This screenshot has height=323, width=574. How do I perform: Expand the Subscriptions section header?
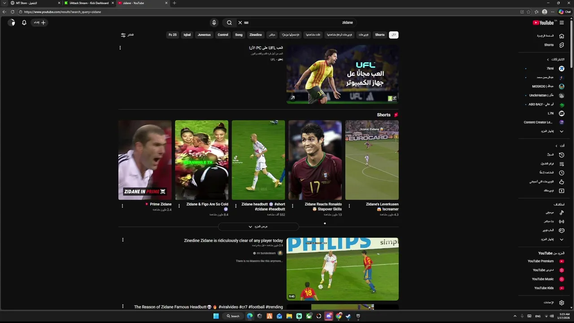coord(556,59)
